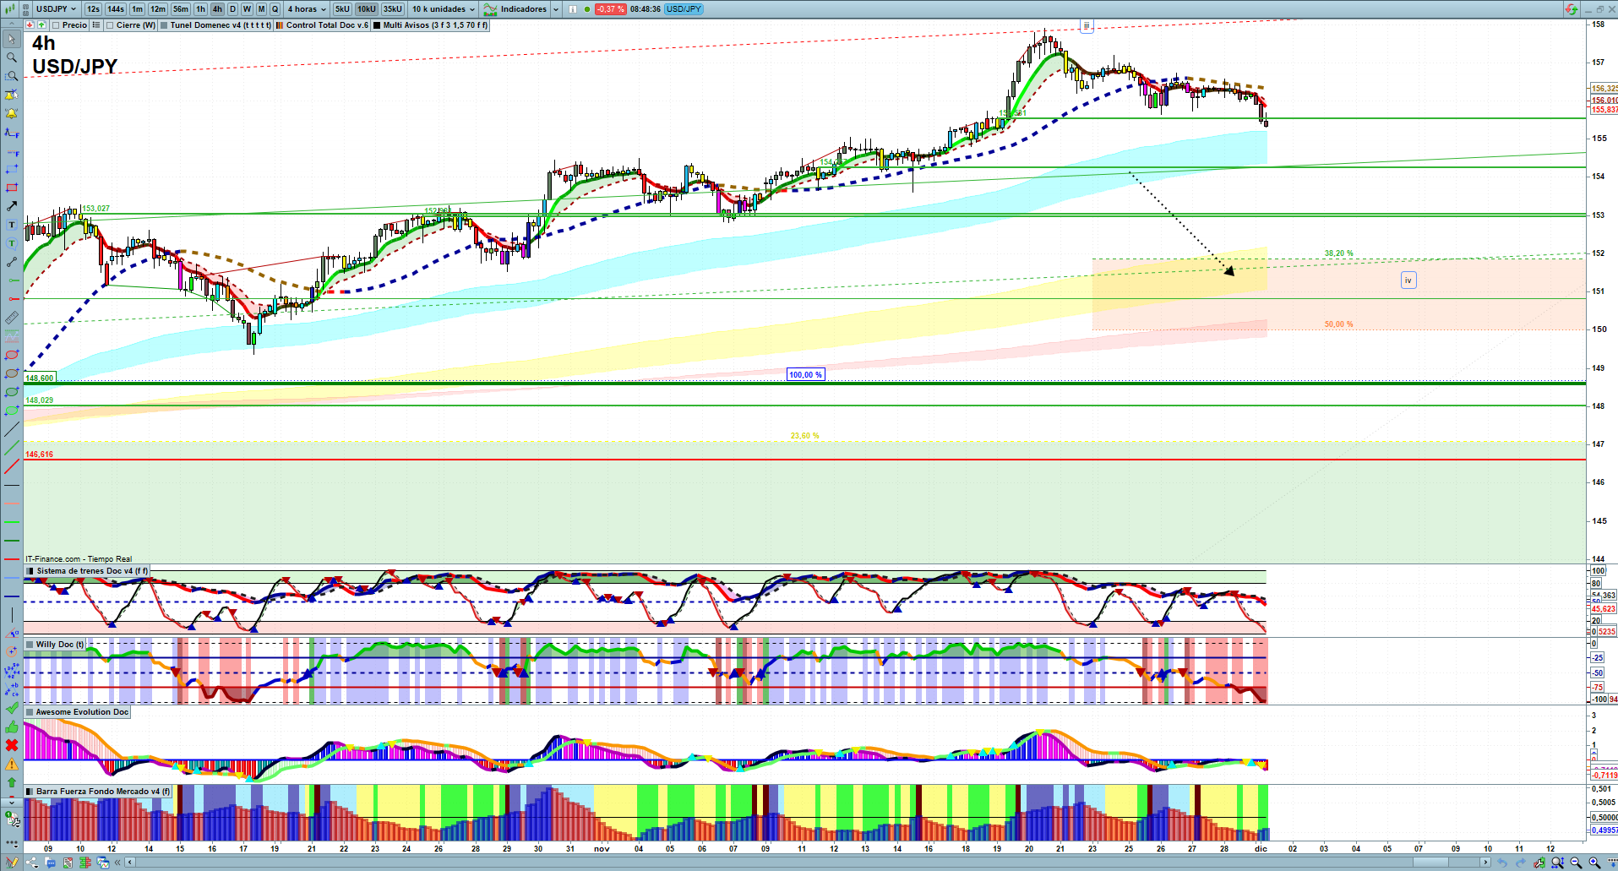
Task: Click the info icon in top bar
Action: (573, 9)
